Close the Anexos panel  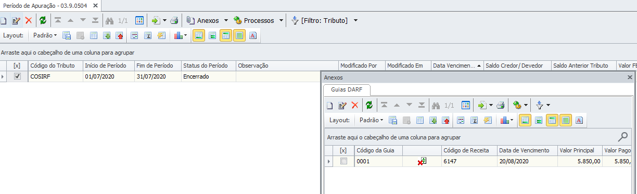click(630, 77)
